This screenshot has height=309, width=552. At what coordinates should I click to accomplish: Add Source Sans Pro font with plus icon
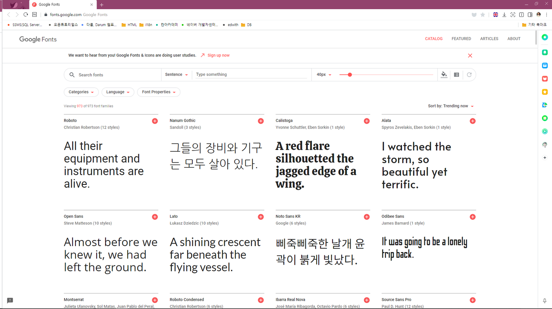pos(473,300)
